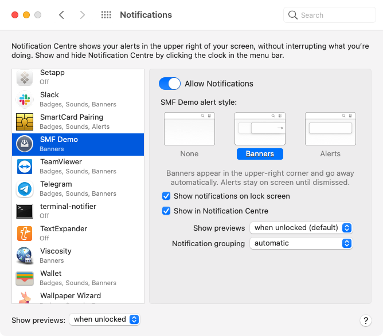
Task: Show all preferences grid icon
Action: coord(106,15)
